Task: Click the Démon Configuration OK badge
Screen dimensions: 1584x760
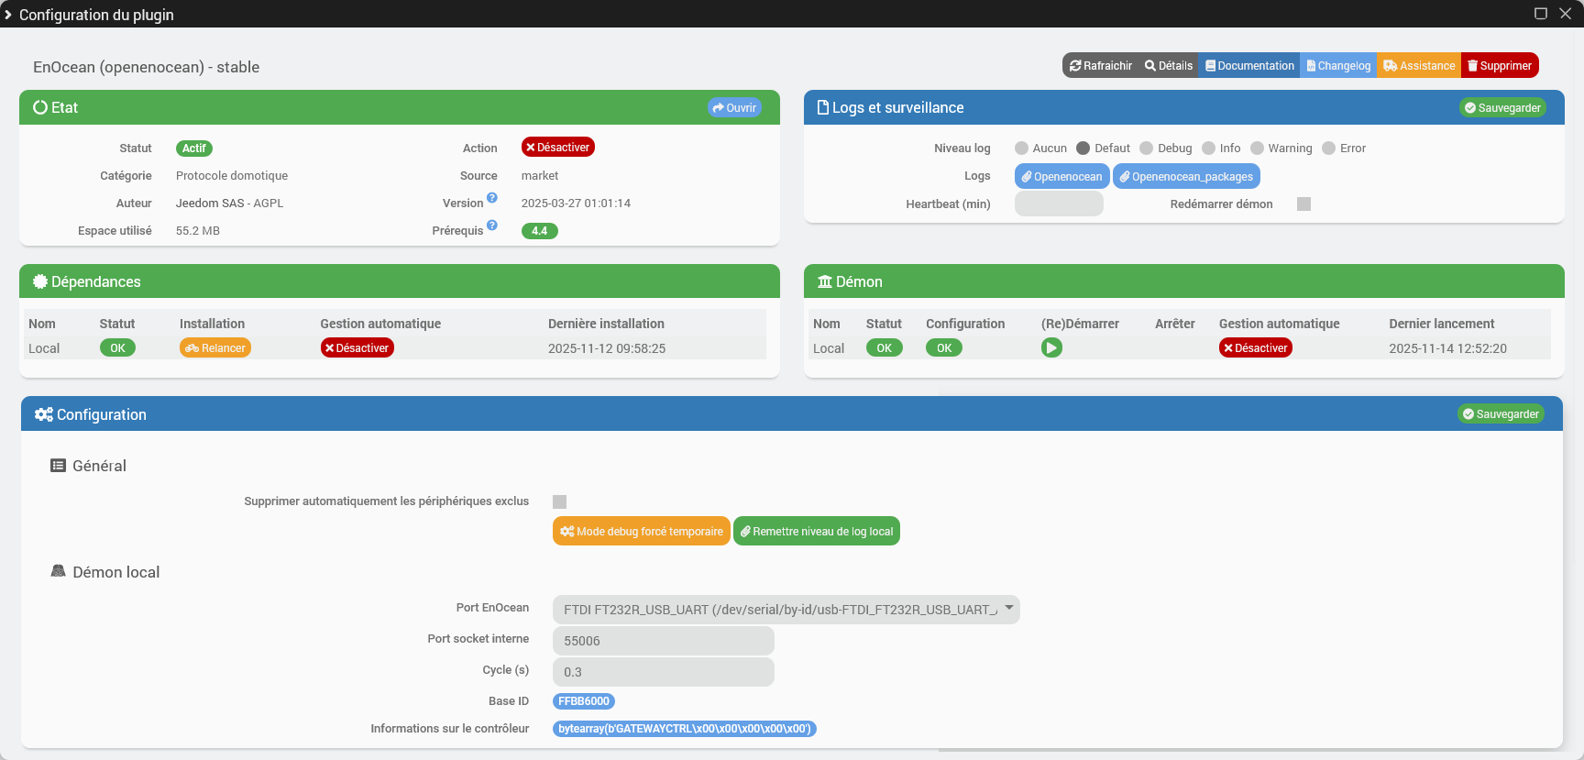Action: 944,348
